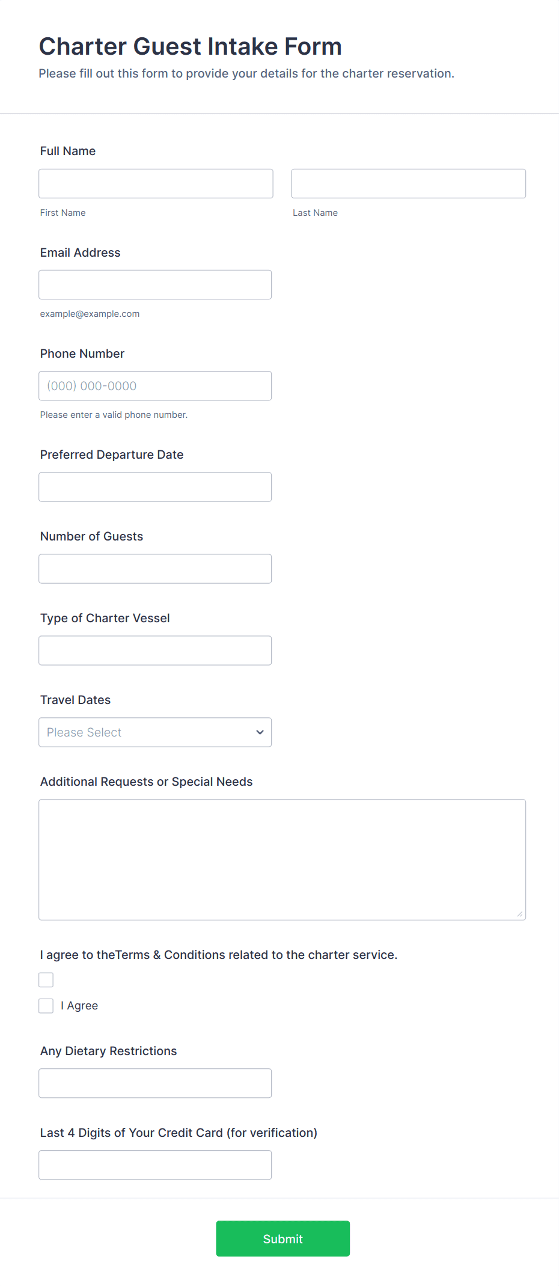Image resolution: width=559 pixels, height=1286 pixels.
Task: Click the Number of Guests field
Action: tap(155, 569)
